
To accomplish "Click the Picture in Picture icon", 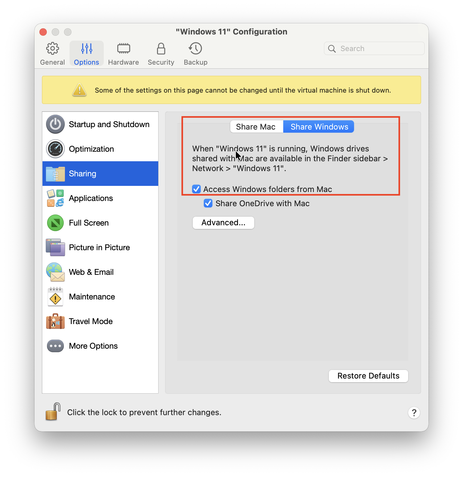I will click(55, 247).
